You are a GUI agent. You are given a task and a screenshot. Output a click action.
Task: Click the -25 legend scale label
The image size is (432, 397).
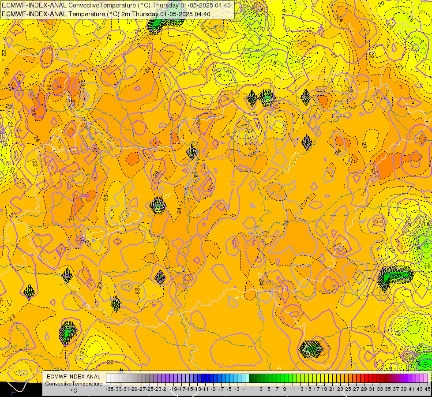click(x=150, y=389)
